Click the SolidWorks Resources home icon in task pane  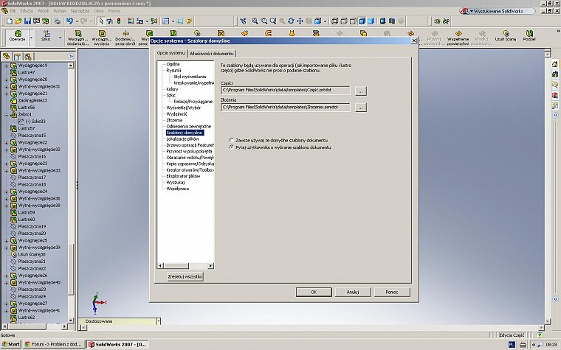[555, 64]
